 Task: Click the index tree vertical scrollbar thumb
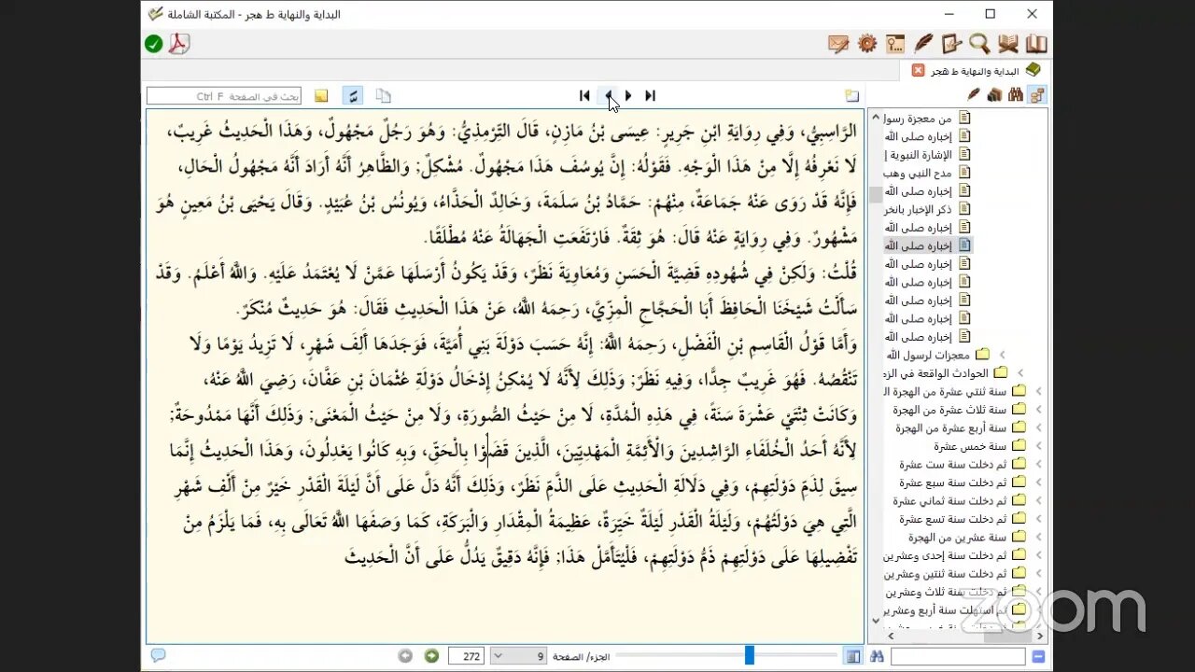click(x=875, y=194)
